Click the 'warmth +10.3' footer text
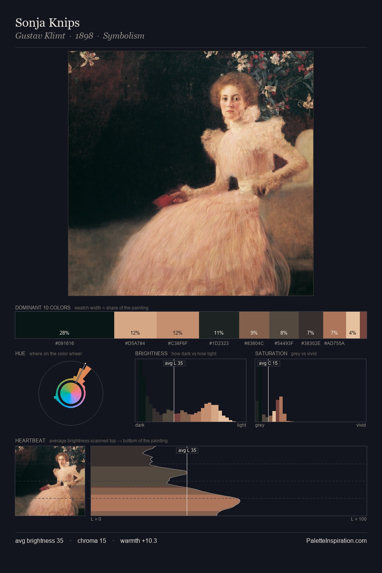 coord(139,541)
